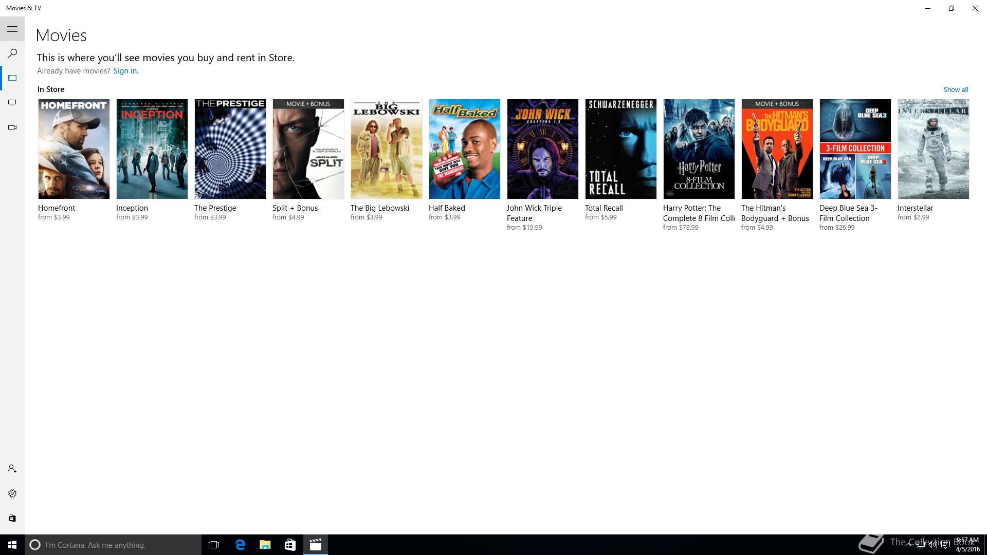Image resolution: width=987 pixels, height=555 pixels.
Task: Minimize the Movies & TV window
Action: point(928,8)
